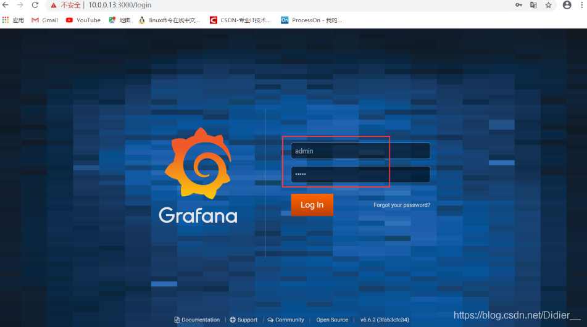Focus the admin username field

coord(360,151)
